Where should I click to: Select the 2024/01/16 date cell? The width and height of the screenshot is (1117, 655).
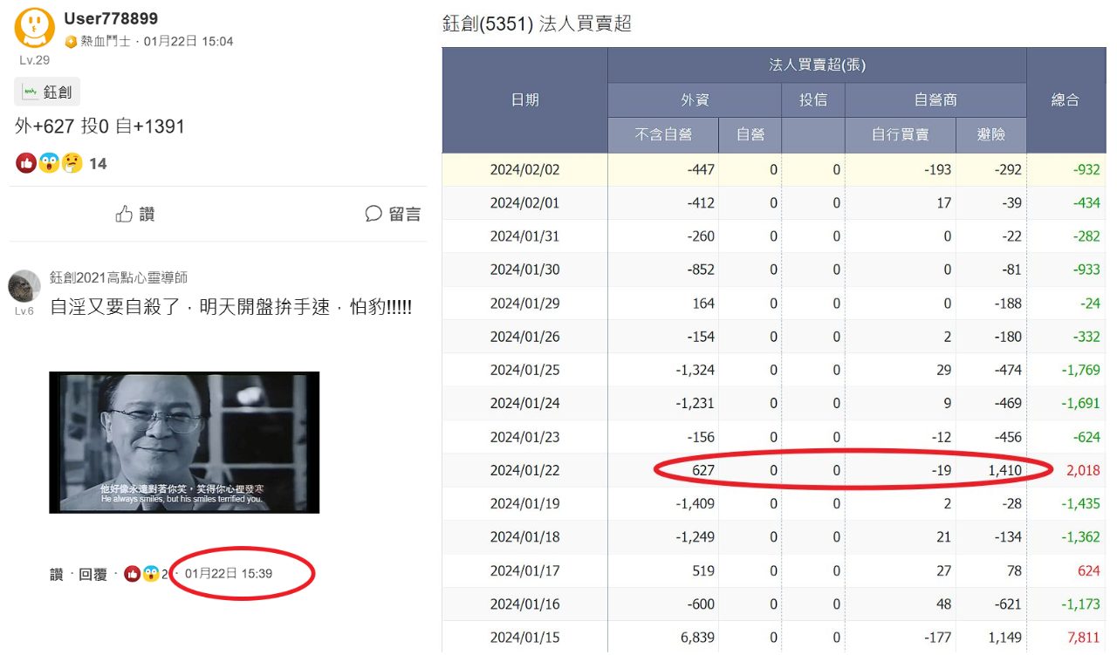click(x=524, y=604)
